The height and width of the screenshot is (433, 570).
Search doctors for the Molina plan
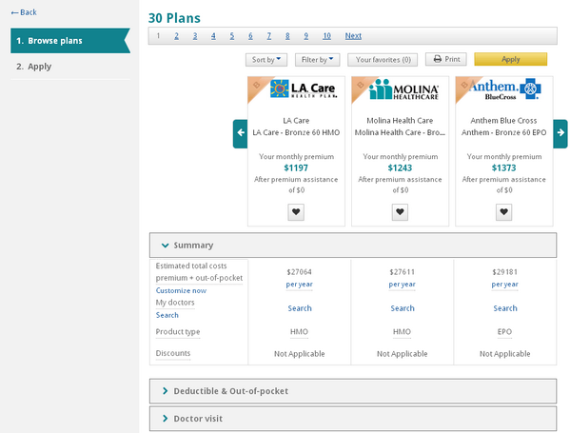pyautogui.click(x=403, y=308)
